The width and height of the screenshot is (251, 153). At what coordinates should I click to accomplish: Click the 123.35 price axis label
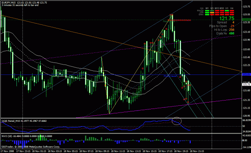point(247,22)
